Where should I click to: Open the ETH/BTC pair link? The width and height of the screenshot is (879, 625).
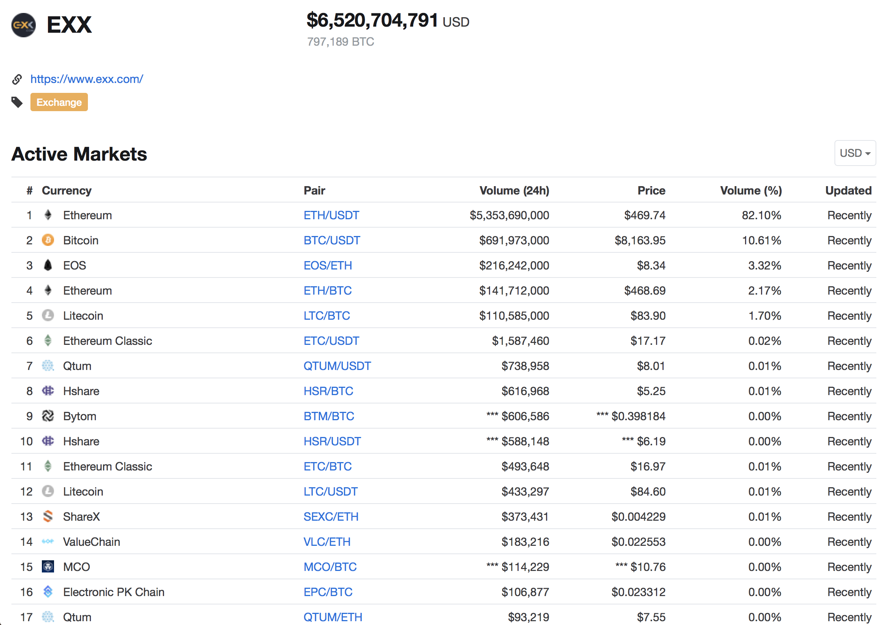[327, 290]
